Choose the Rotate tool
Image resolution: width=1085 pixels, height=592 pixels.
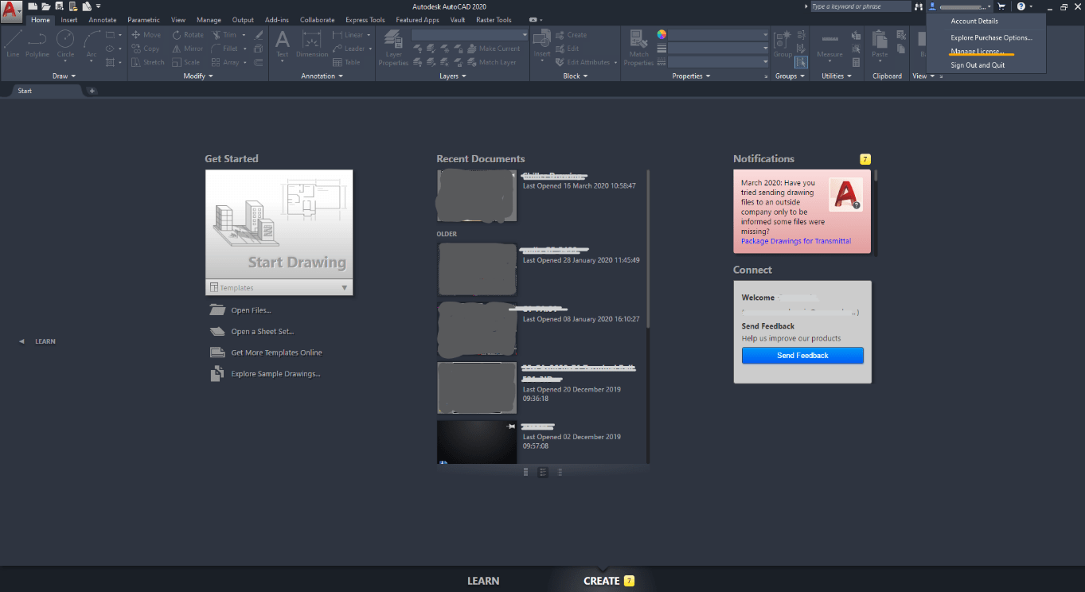click(x=188, y=35)
